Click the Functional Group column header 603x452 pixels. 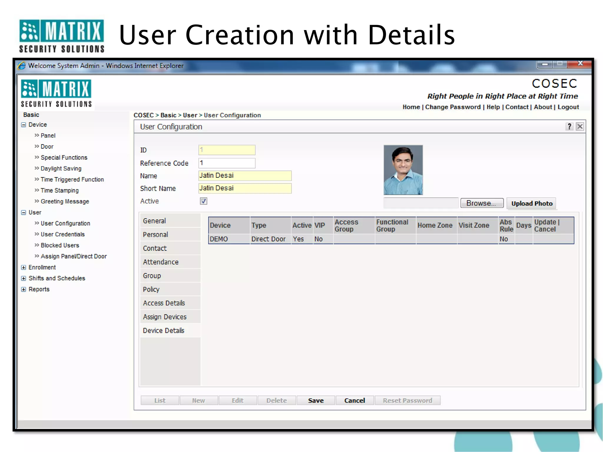click(395, 226)
